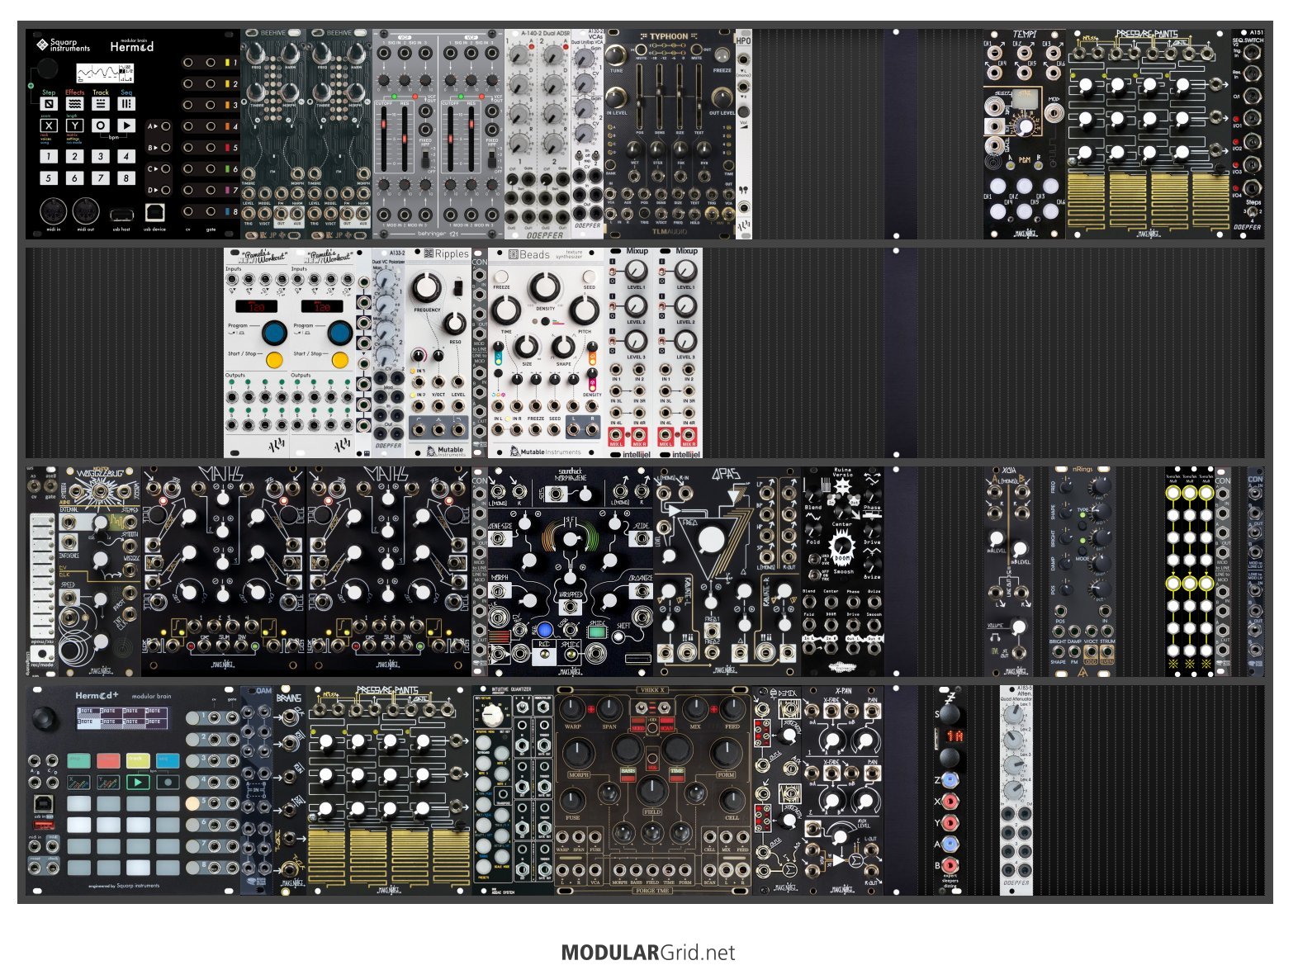The image size is (1298, 970).
Task: Select number button 6 on Hermod
Action: pyautogui.click(x=74, y=177)
